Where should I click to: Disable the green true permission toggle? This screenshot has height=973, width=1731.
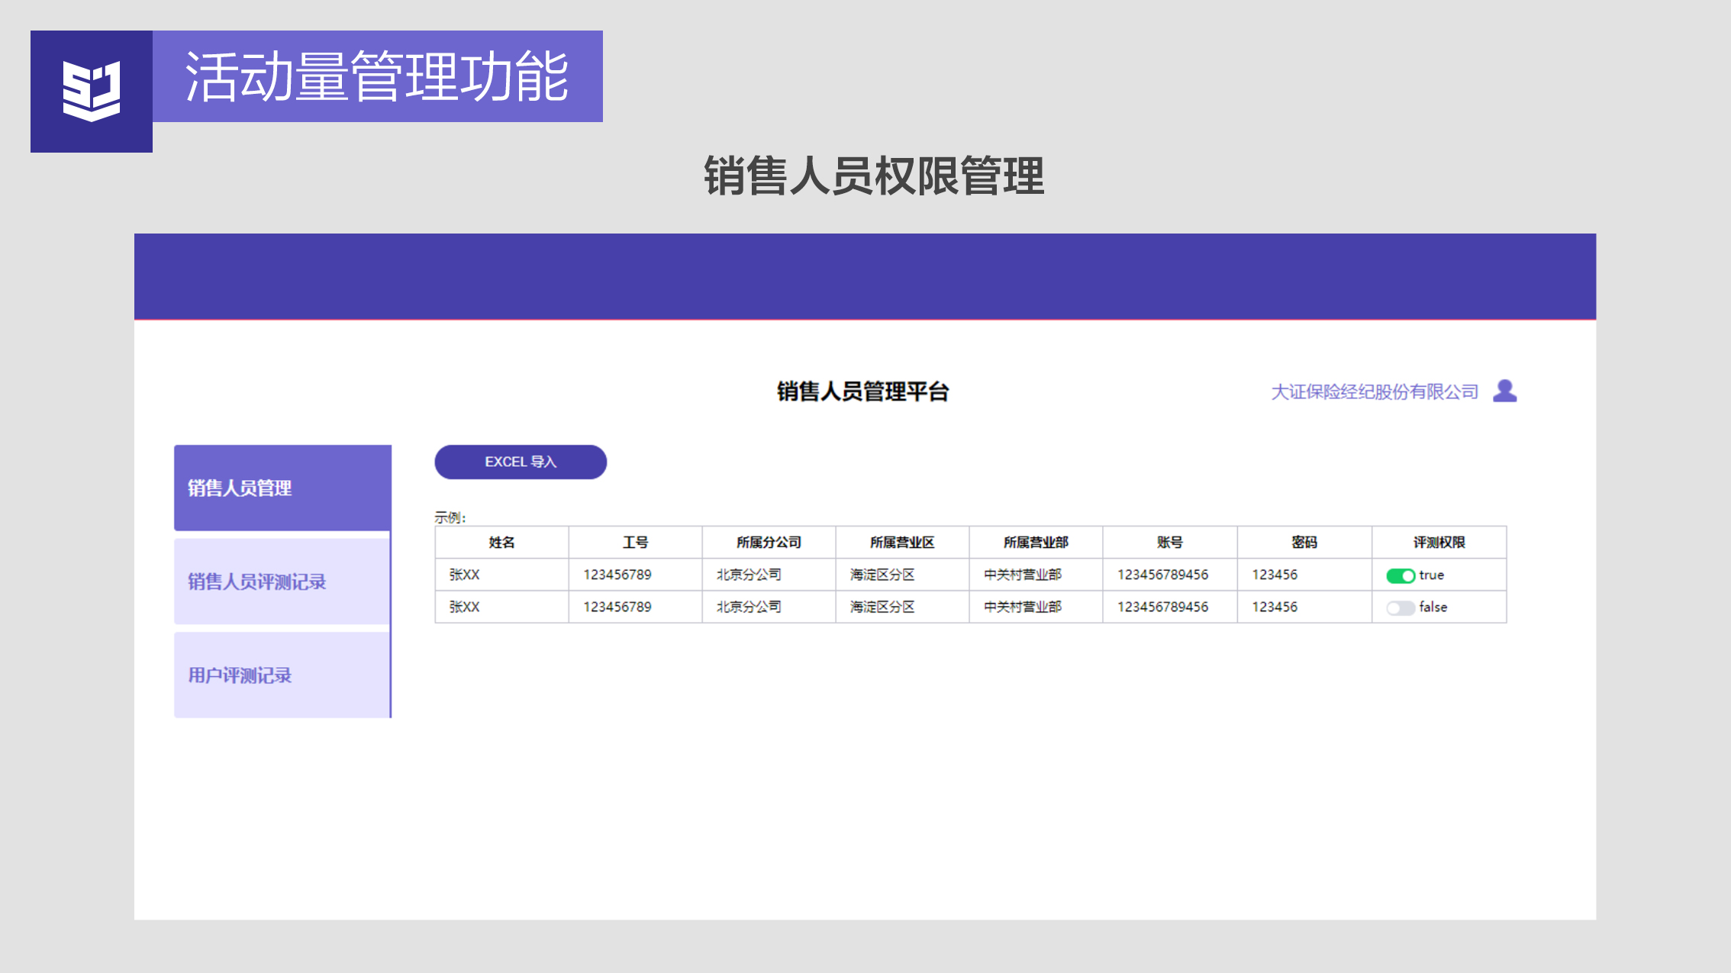(x=1401, y=575)
